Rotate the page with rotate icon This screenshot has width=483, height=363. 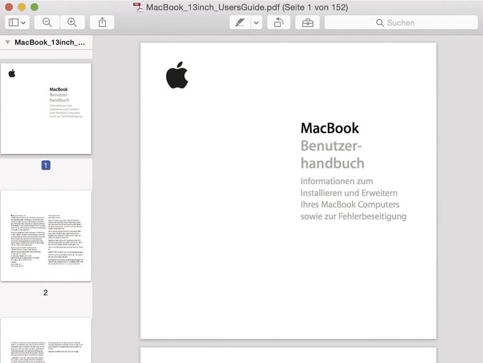click(279, 23)
